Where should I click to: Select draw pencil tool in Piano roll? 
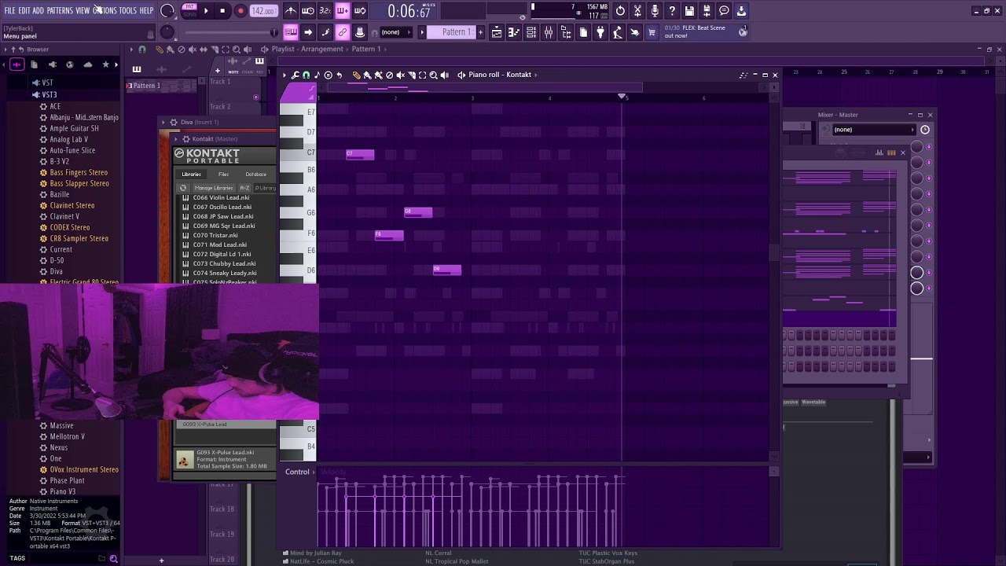(356, 75)
